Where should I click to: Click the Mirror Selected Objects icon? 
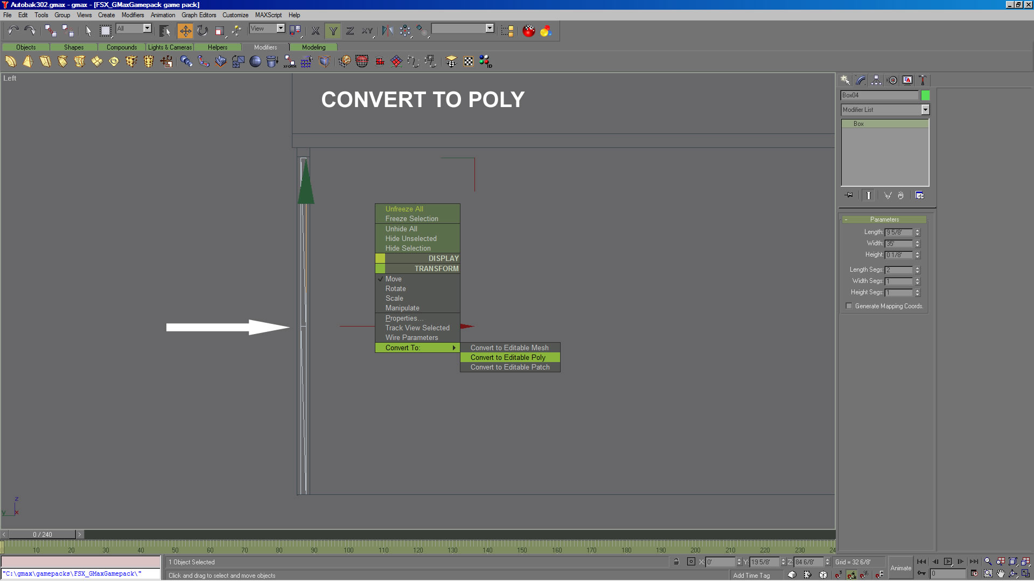(x=387, y=31)
